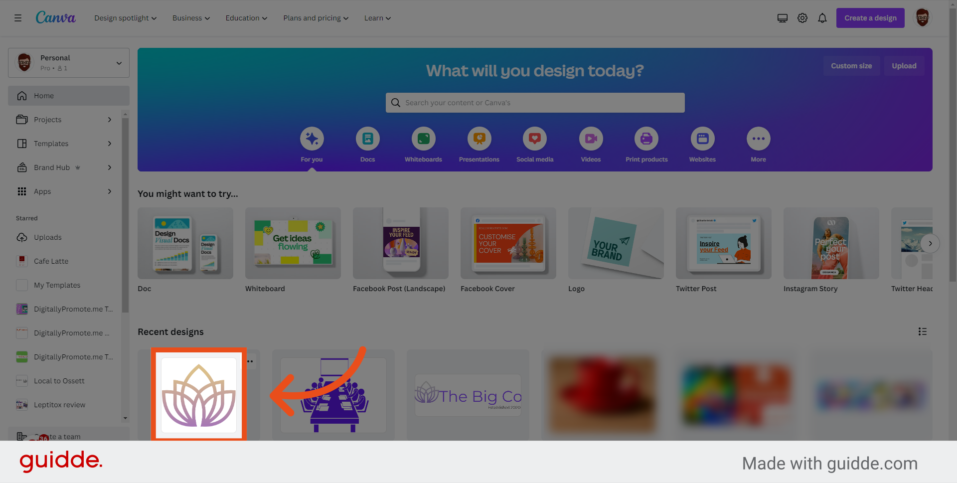Image resolution: width=957 pixels, height=483 pixels.
Task: Open the Design spotlight dropdown menu
Action: point(126,18)
